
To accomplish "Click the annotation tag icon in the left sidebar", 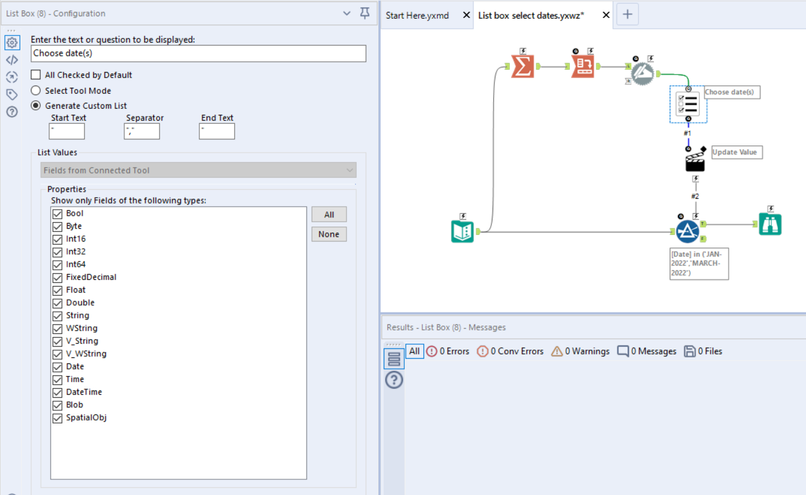I will 11,94.
